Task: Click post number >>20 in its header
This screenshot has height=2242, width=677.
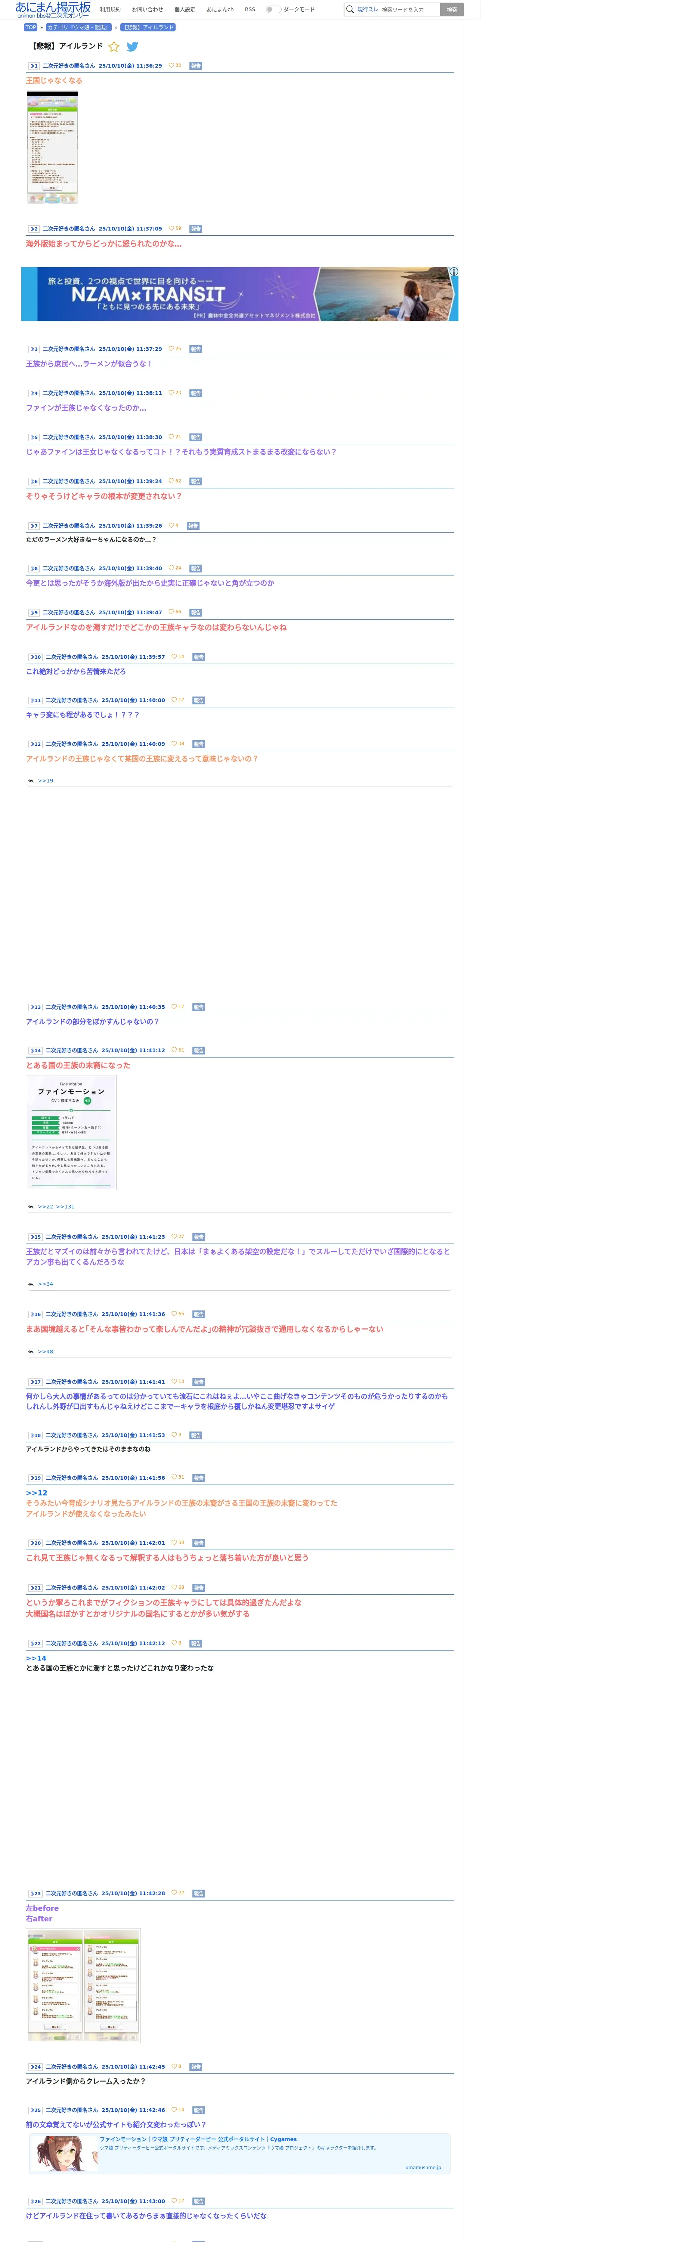Action: click(35, 1543)
